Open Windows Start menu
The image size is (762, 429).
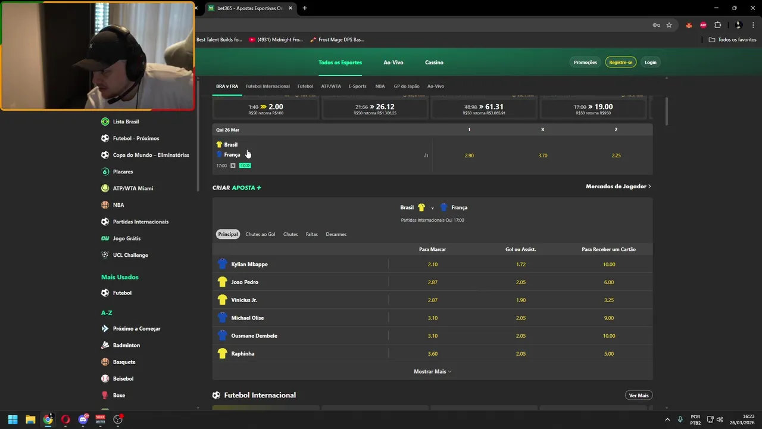pyautogui.click(x=13, y=419)
